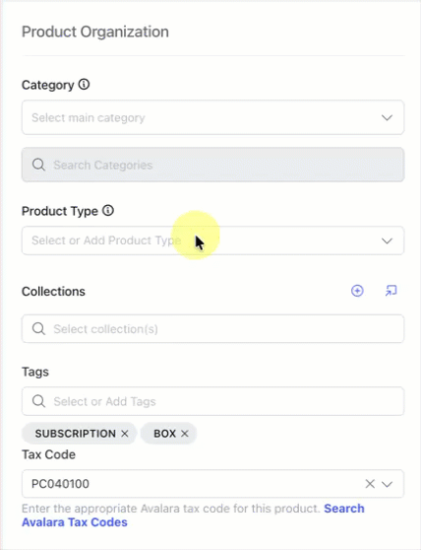Remove the SUBSCRIPTION tag
This screenshot has height=550, width=421.
[125, 434]
